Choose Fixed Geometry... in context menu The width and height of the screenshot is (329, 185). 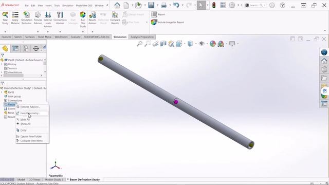[x=32, y=113]
